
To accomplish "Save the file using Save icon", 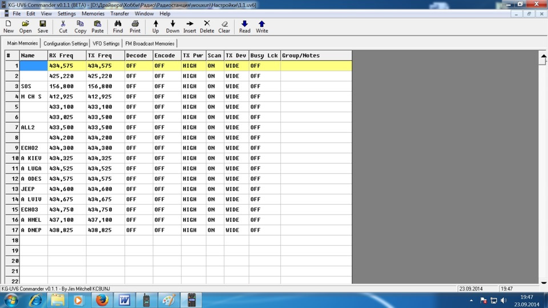I will tap(43, 27).
